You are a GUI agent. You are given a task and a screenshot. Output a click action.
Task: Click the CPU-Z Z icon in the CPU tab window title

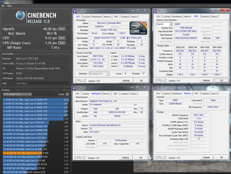(75, 11)
